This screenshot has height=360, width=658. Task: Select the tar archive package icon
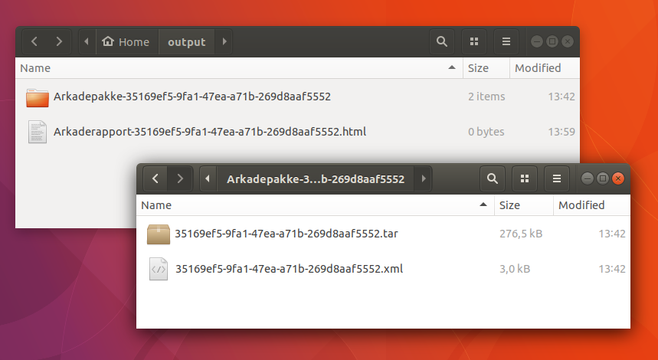click(159, 234)
